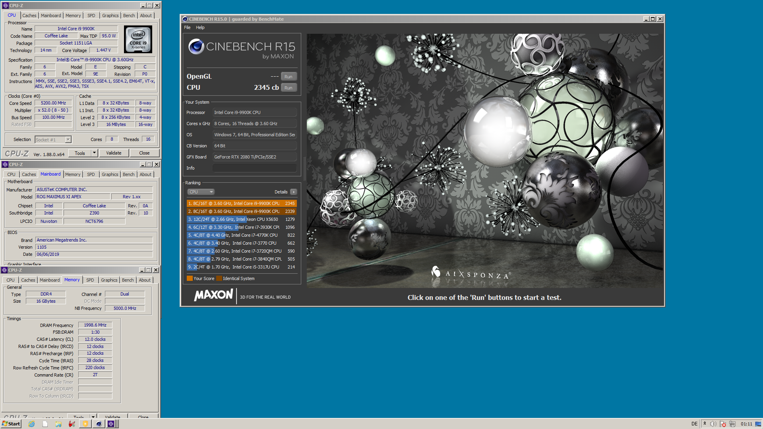Click the title bar icon of the Mainboard CPU-Z window
This screenshot has width=763, height=429.
pos(5,164)
